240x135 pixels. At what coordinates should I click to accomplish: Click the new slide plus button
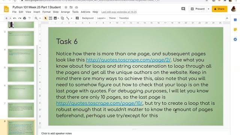(x=6, y=18)
